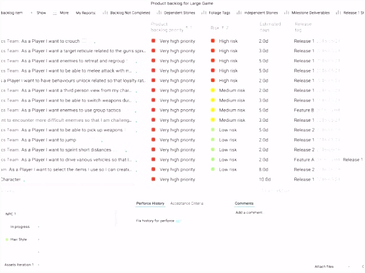Screen dimensions: 365x273
Task: Click the Add a comment field
Action: click(x=249, y=212)
